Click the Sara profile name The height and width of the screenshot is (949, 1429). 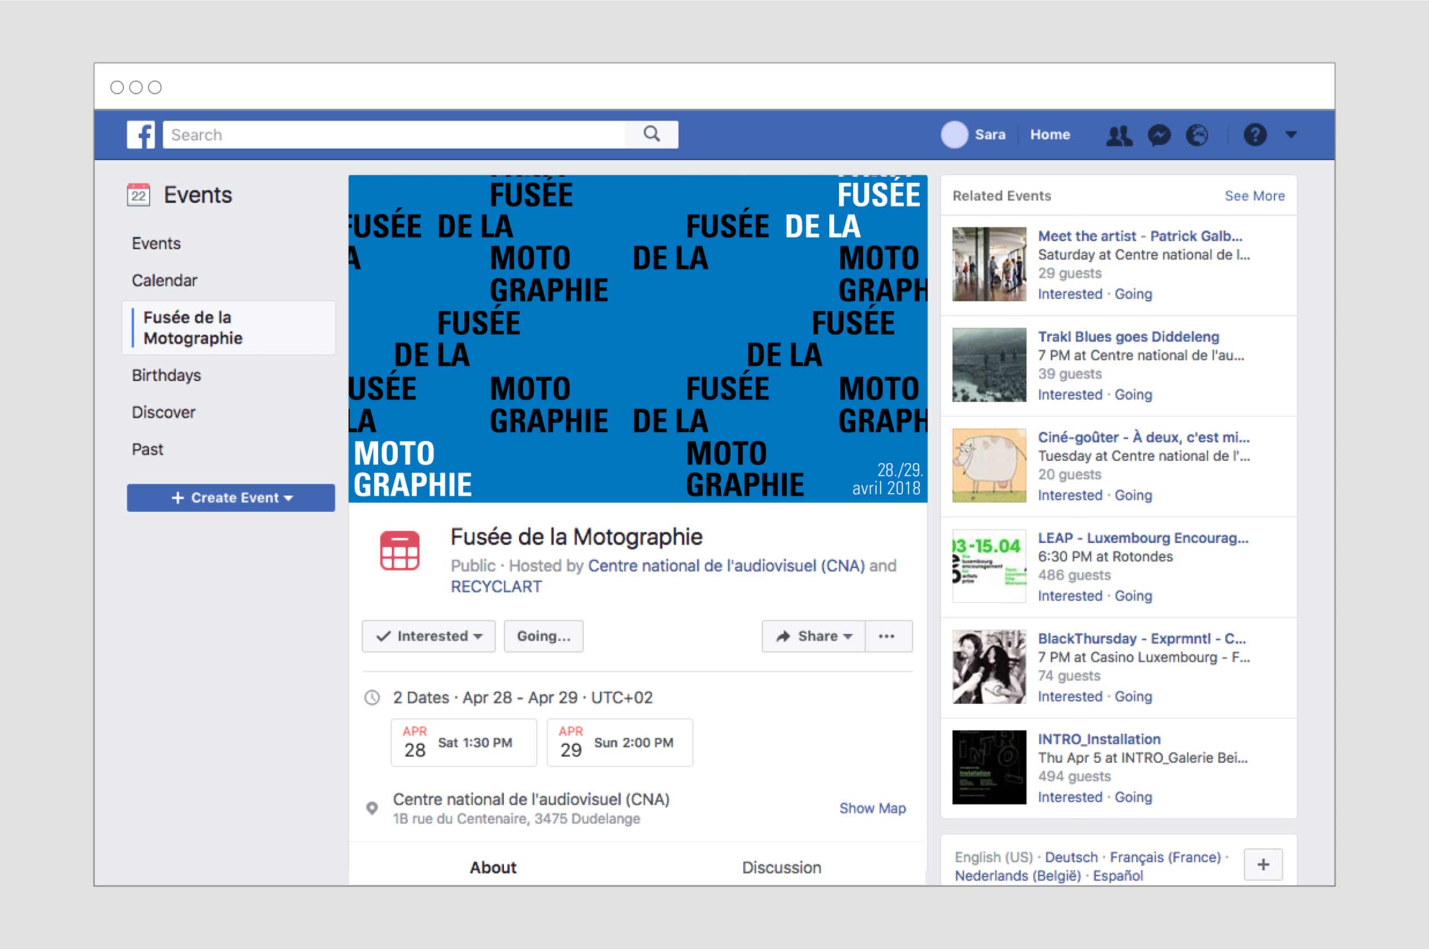pyautogui.click(x=990, y=134)
